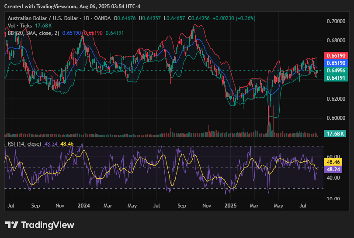Click the Created with TradingView.com header text
The height and width of the screenshot is (238, 354).
pos(72,7)
